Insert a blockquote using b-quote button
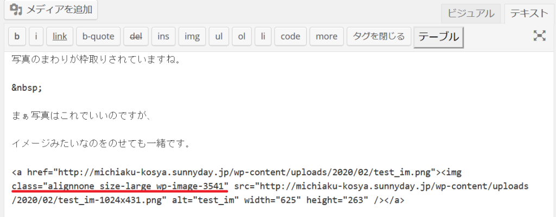Screen dimensions: 556x217 [98, 37]
